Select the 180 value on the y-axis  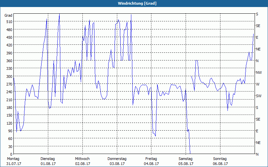(x=9, y=108)
